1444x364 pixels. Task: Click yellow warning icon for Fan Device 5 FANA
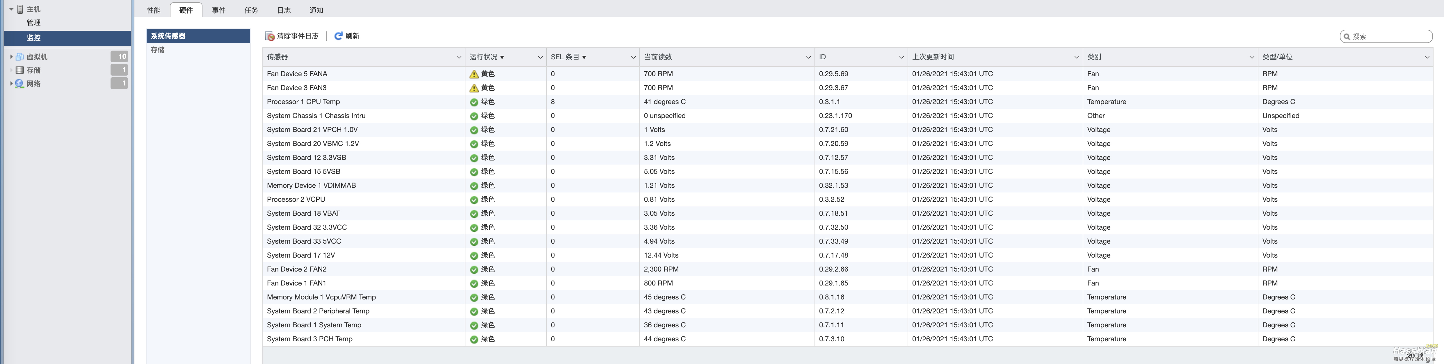click(474, 74)
